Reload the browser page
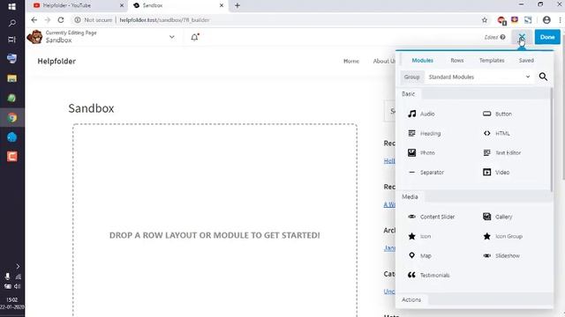Viewport: 565px width, 317px height. [x=61, y=20]
